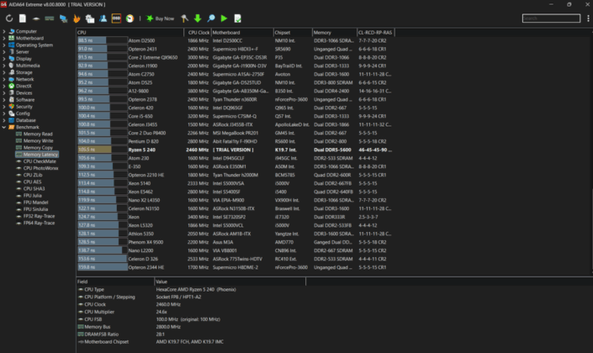Click the toolbar icon beside the flame
Screen dimensions: 593x353
click(90, 18)
